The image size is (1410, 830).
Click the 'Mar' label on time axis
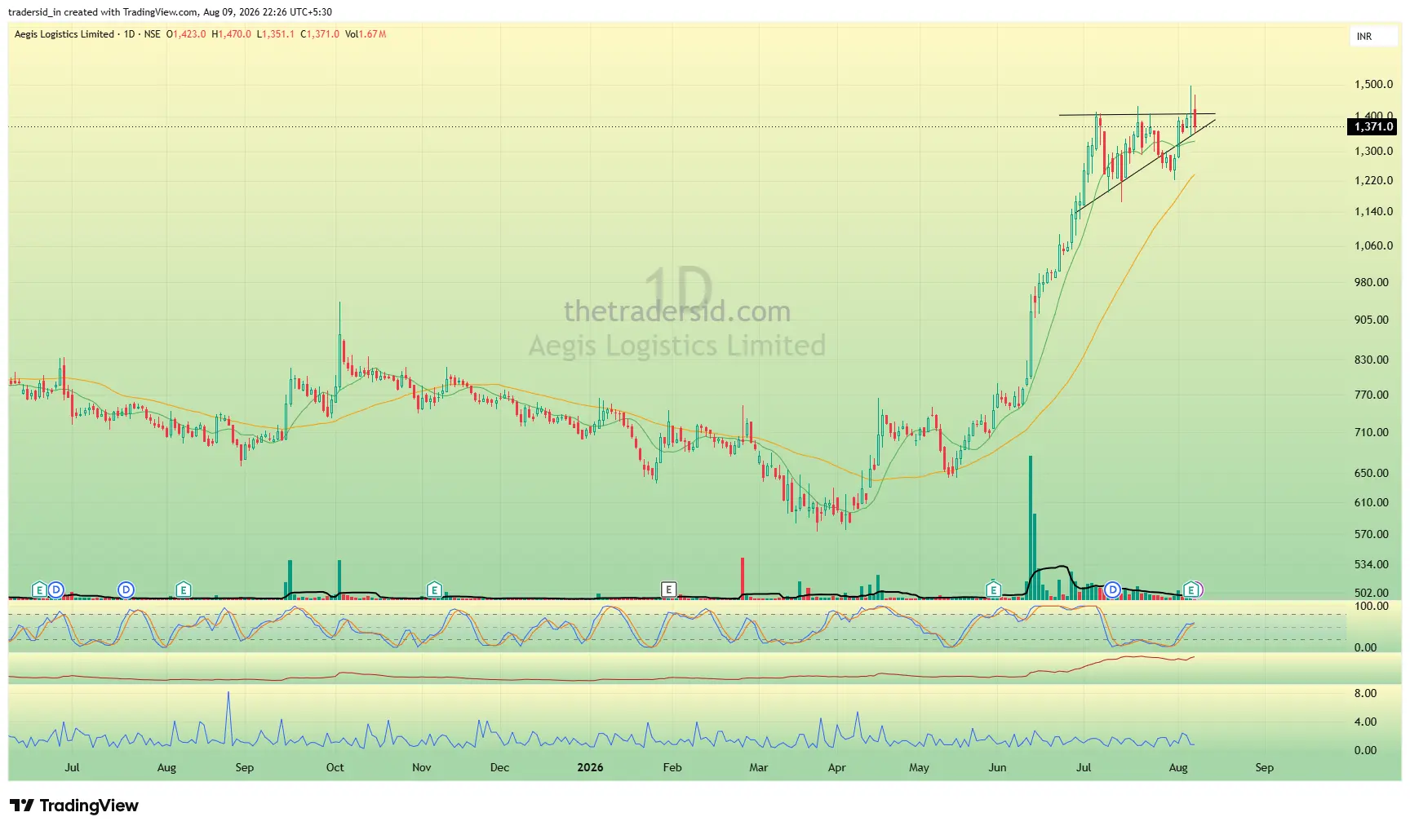(x=759, y=768)
